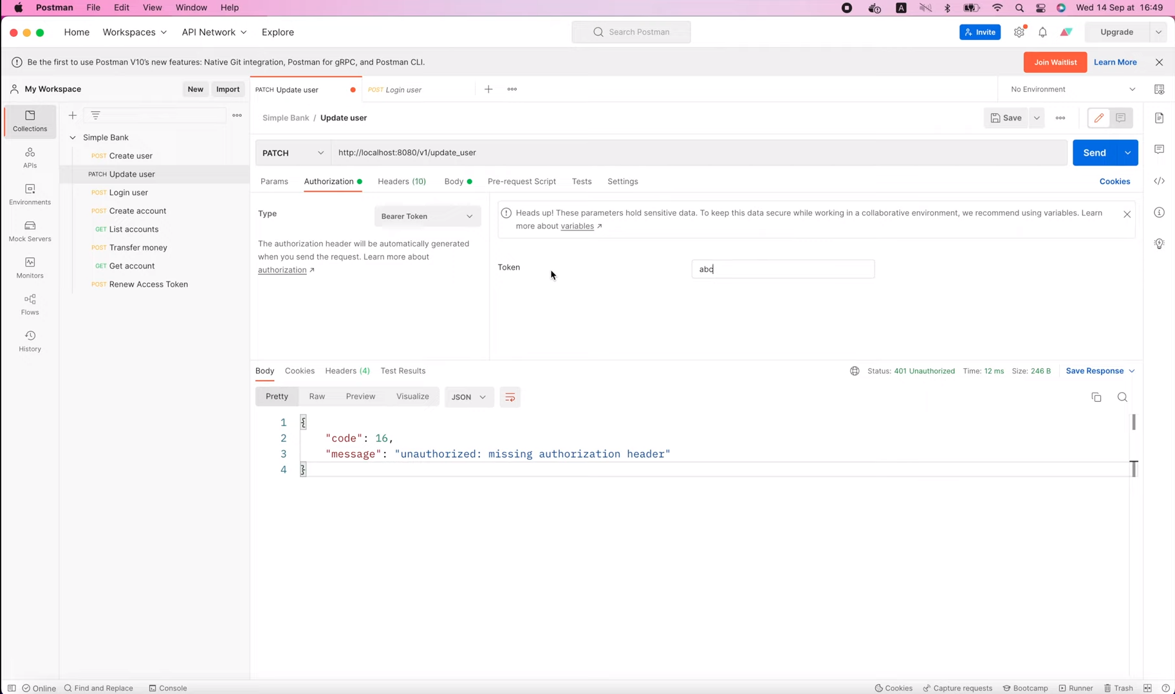Close the Postman V10 announcement banner
Image resolution: width=1175 pixels, height=694 pixels.
coord(1159,62)
